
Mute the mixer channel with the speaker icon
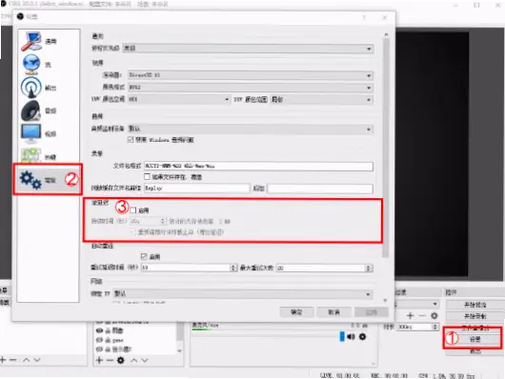351,337
